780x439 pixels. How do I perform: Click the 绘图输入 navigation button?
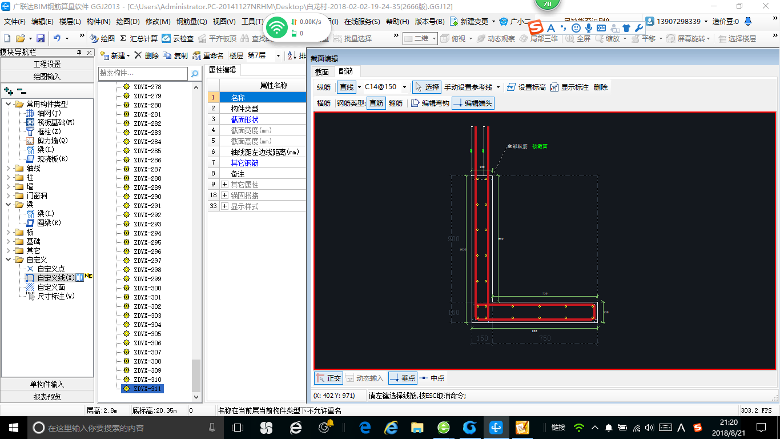(x=47, y=77)
